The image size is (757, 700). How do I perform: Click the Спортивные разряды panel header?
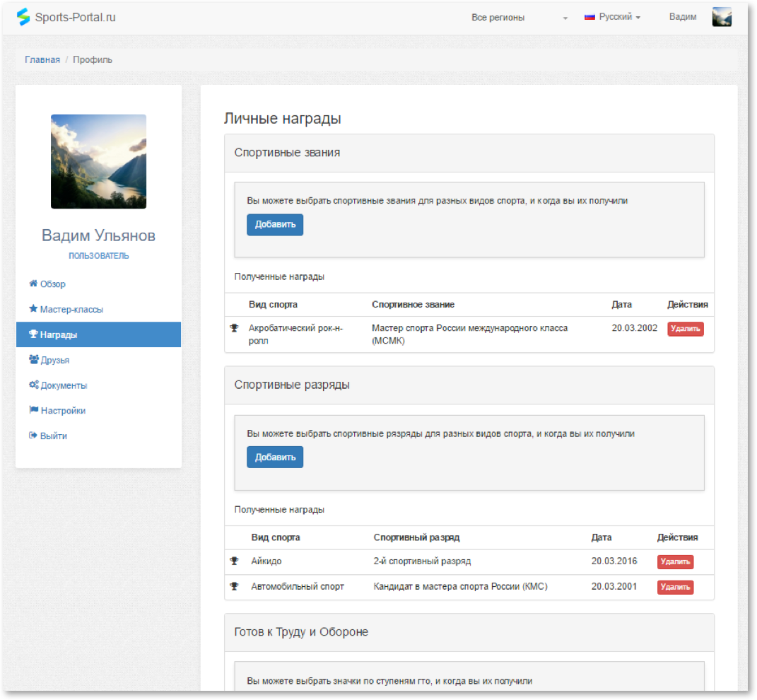[469, 385]
